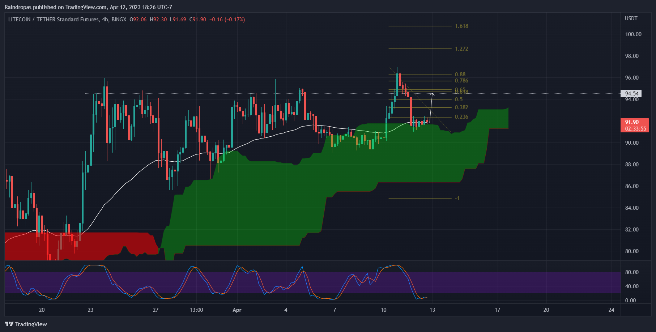Click 0.00 on the stochastic scale
This screenshot has height=332, width=656.
tap(630, 301)
